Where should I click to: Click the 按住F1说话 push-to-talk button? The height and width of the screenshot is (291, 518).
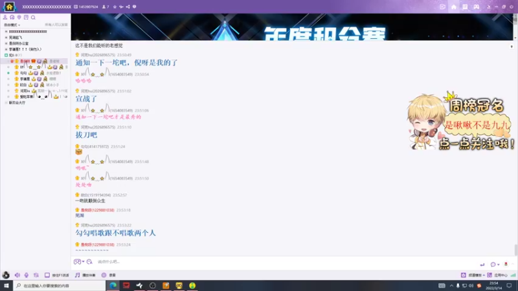[x=57, y=275]
